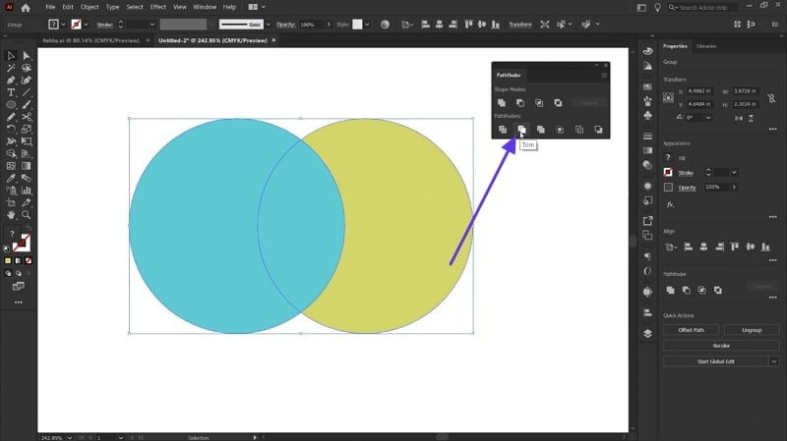Open the Start Global Edit dropdown arrow
787x441 pixels.
(774, 361)
